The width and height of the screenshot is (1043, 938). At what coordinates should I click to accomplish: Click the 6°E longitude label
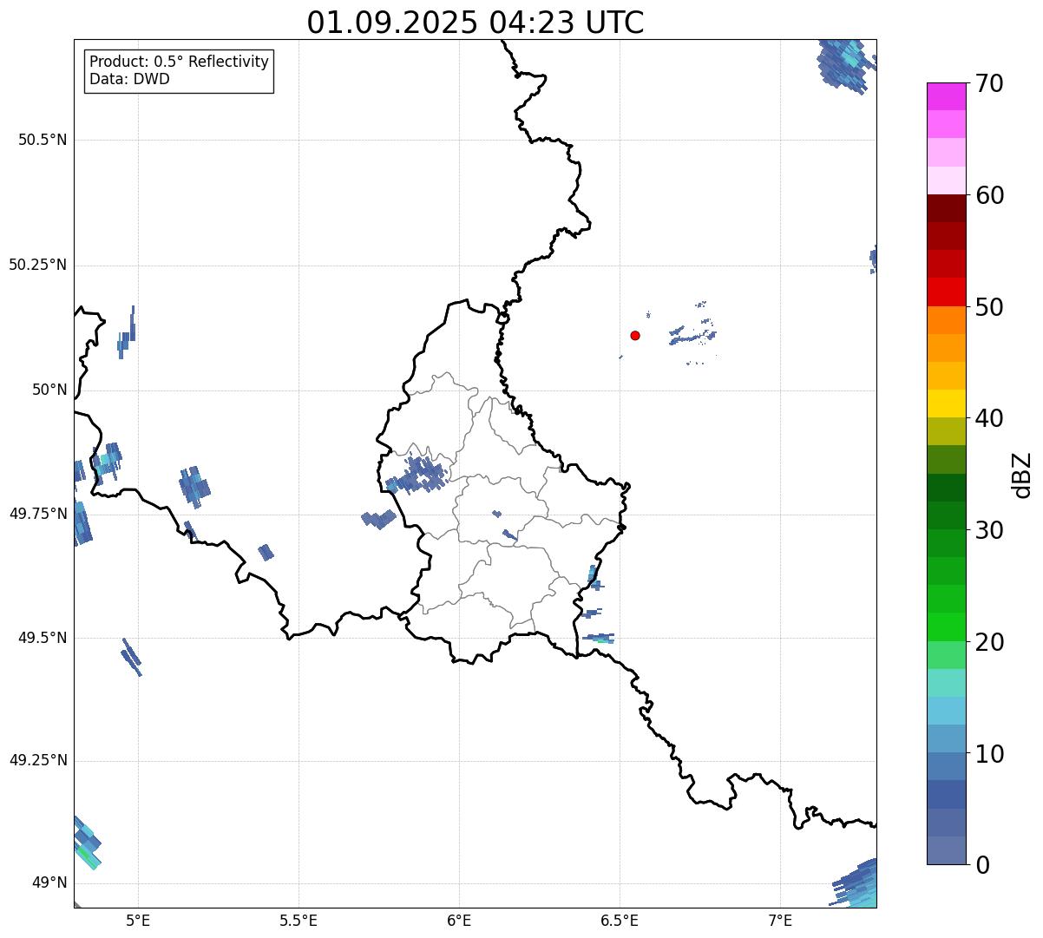459,920
